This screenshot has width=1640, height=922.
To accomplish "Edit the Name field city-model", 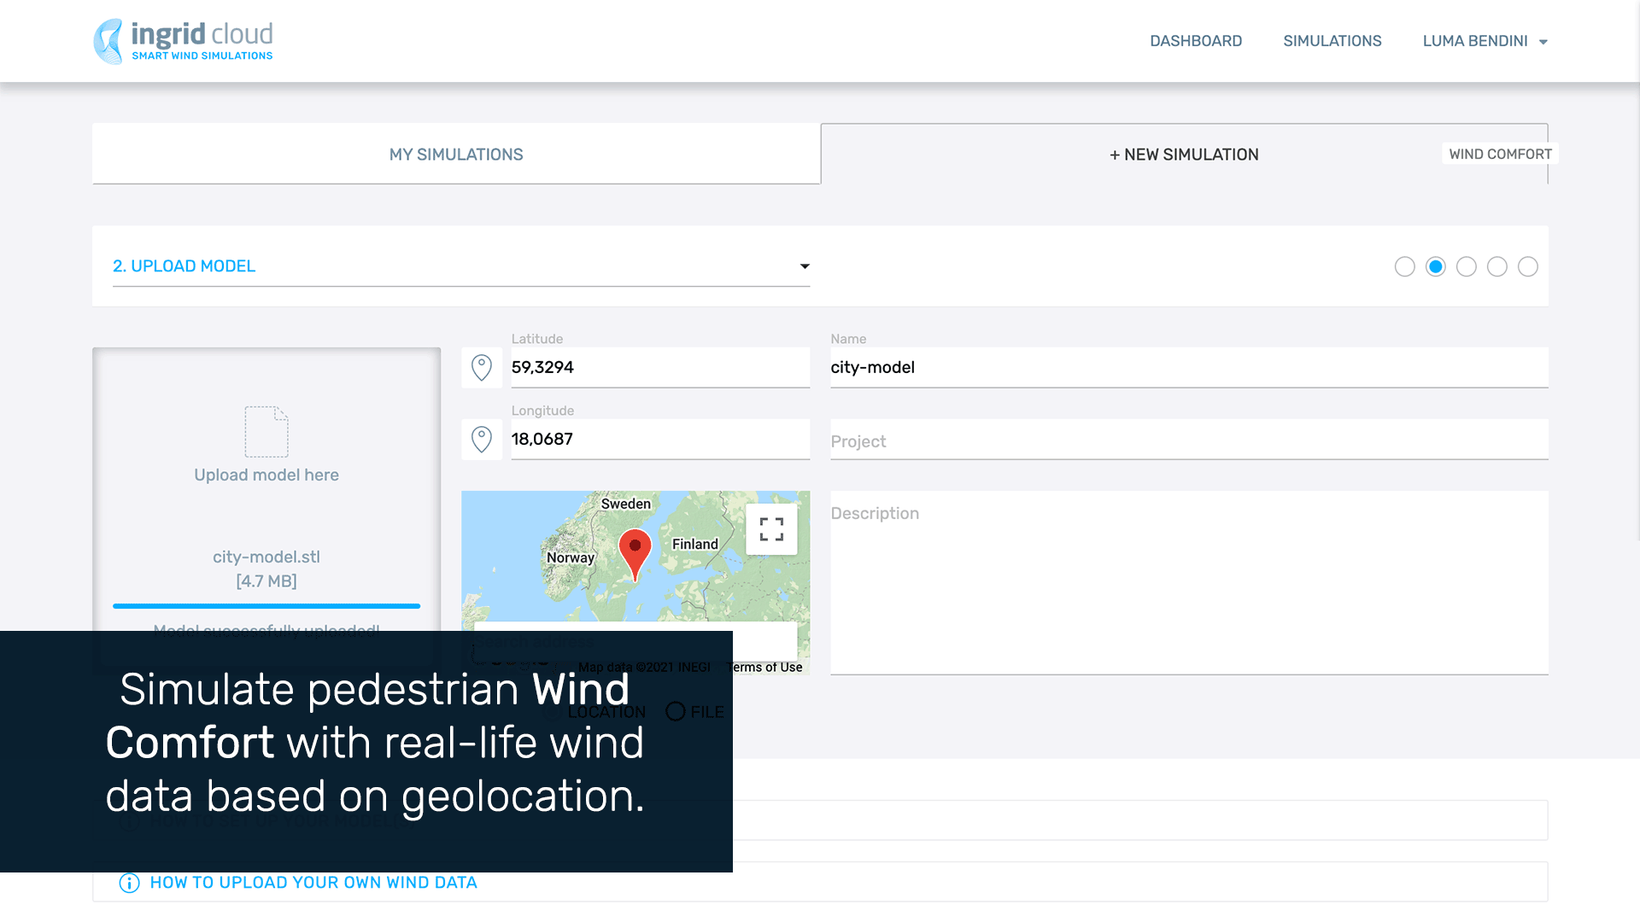I will (1189, 368).
